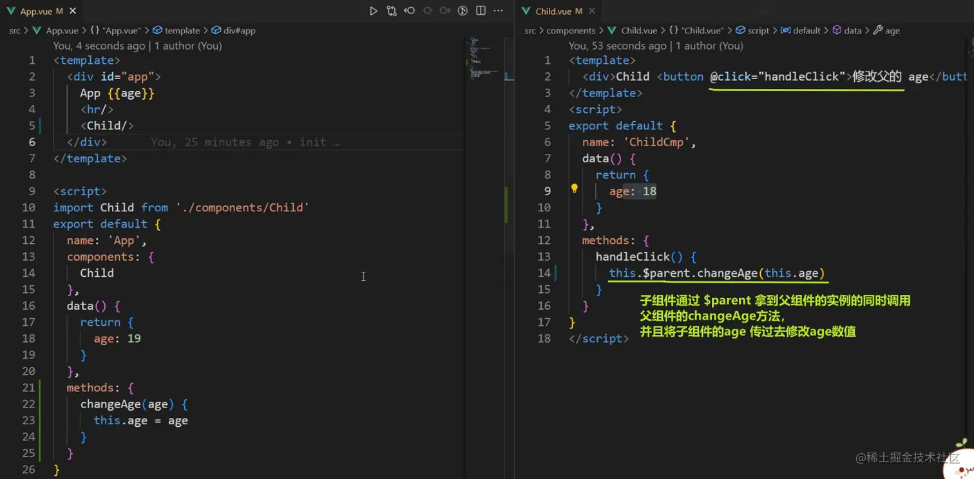Go to previous revision arrow-circle icon

click(x=410, y=11)
